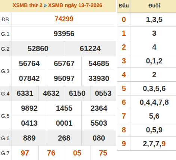Image resolution: width=176 pixels, height=160 pixels.
Task: Click G.3 number 95097
Action: click(x=64, y=78)
